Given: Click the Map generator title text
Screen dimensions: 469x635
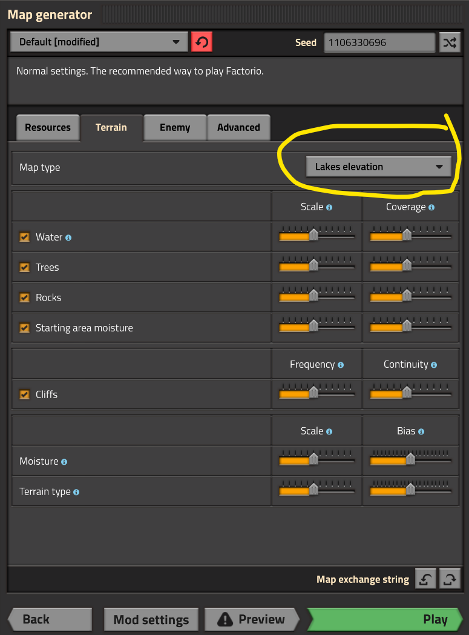Looking at the screenshot, I should tap(50, 15).
